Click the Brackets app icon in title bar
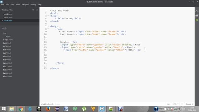The height and width of the screenshot is (112, 199). (x=1, y=2)
